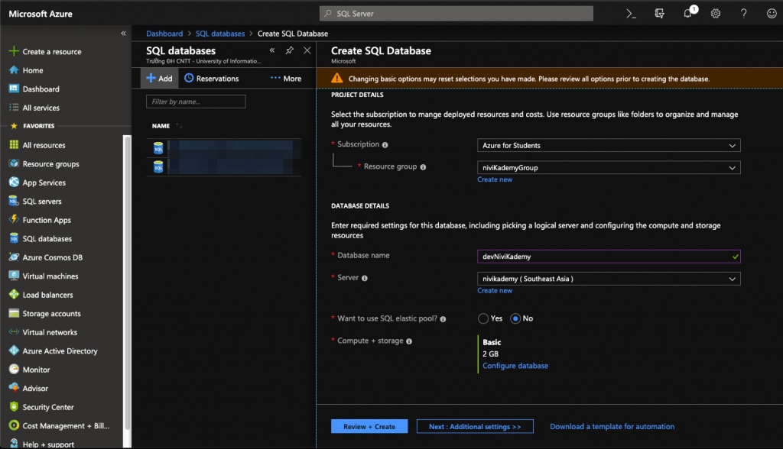Click the Home icon in sidebar
The width and height of the screenshot is (783, 449).
14,70
